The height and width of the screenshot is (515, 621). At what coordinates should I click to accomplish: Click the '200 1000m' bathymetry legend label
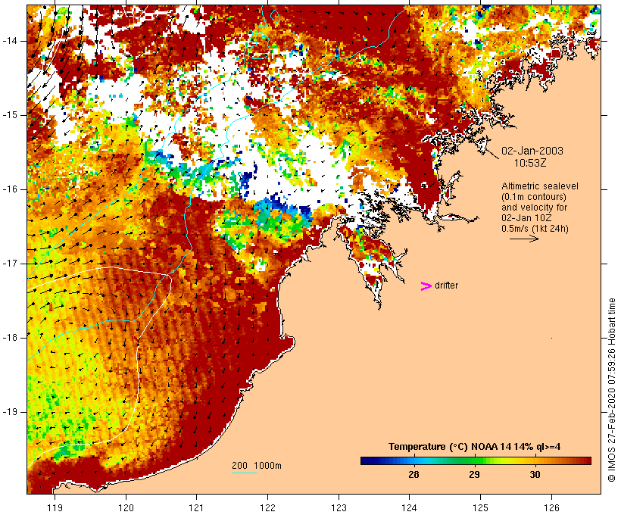(257, 466)
